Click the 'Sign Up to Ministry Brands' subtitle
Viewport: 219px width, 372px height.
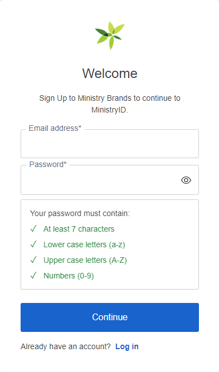tap(110, 104)
